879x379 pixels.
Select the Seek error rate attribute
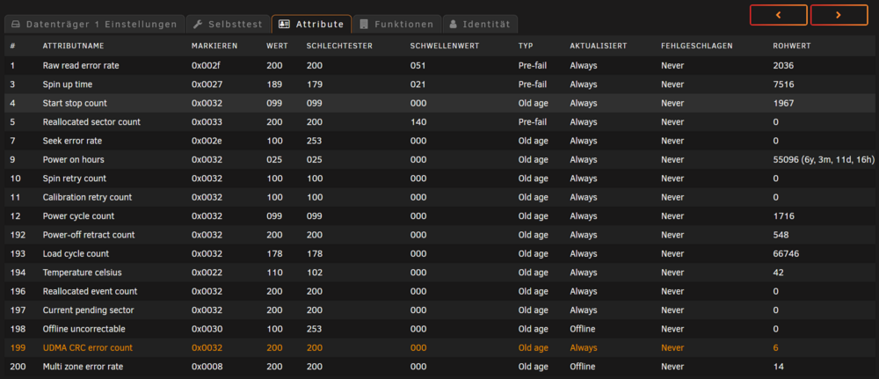[439, 141]
